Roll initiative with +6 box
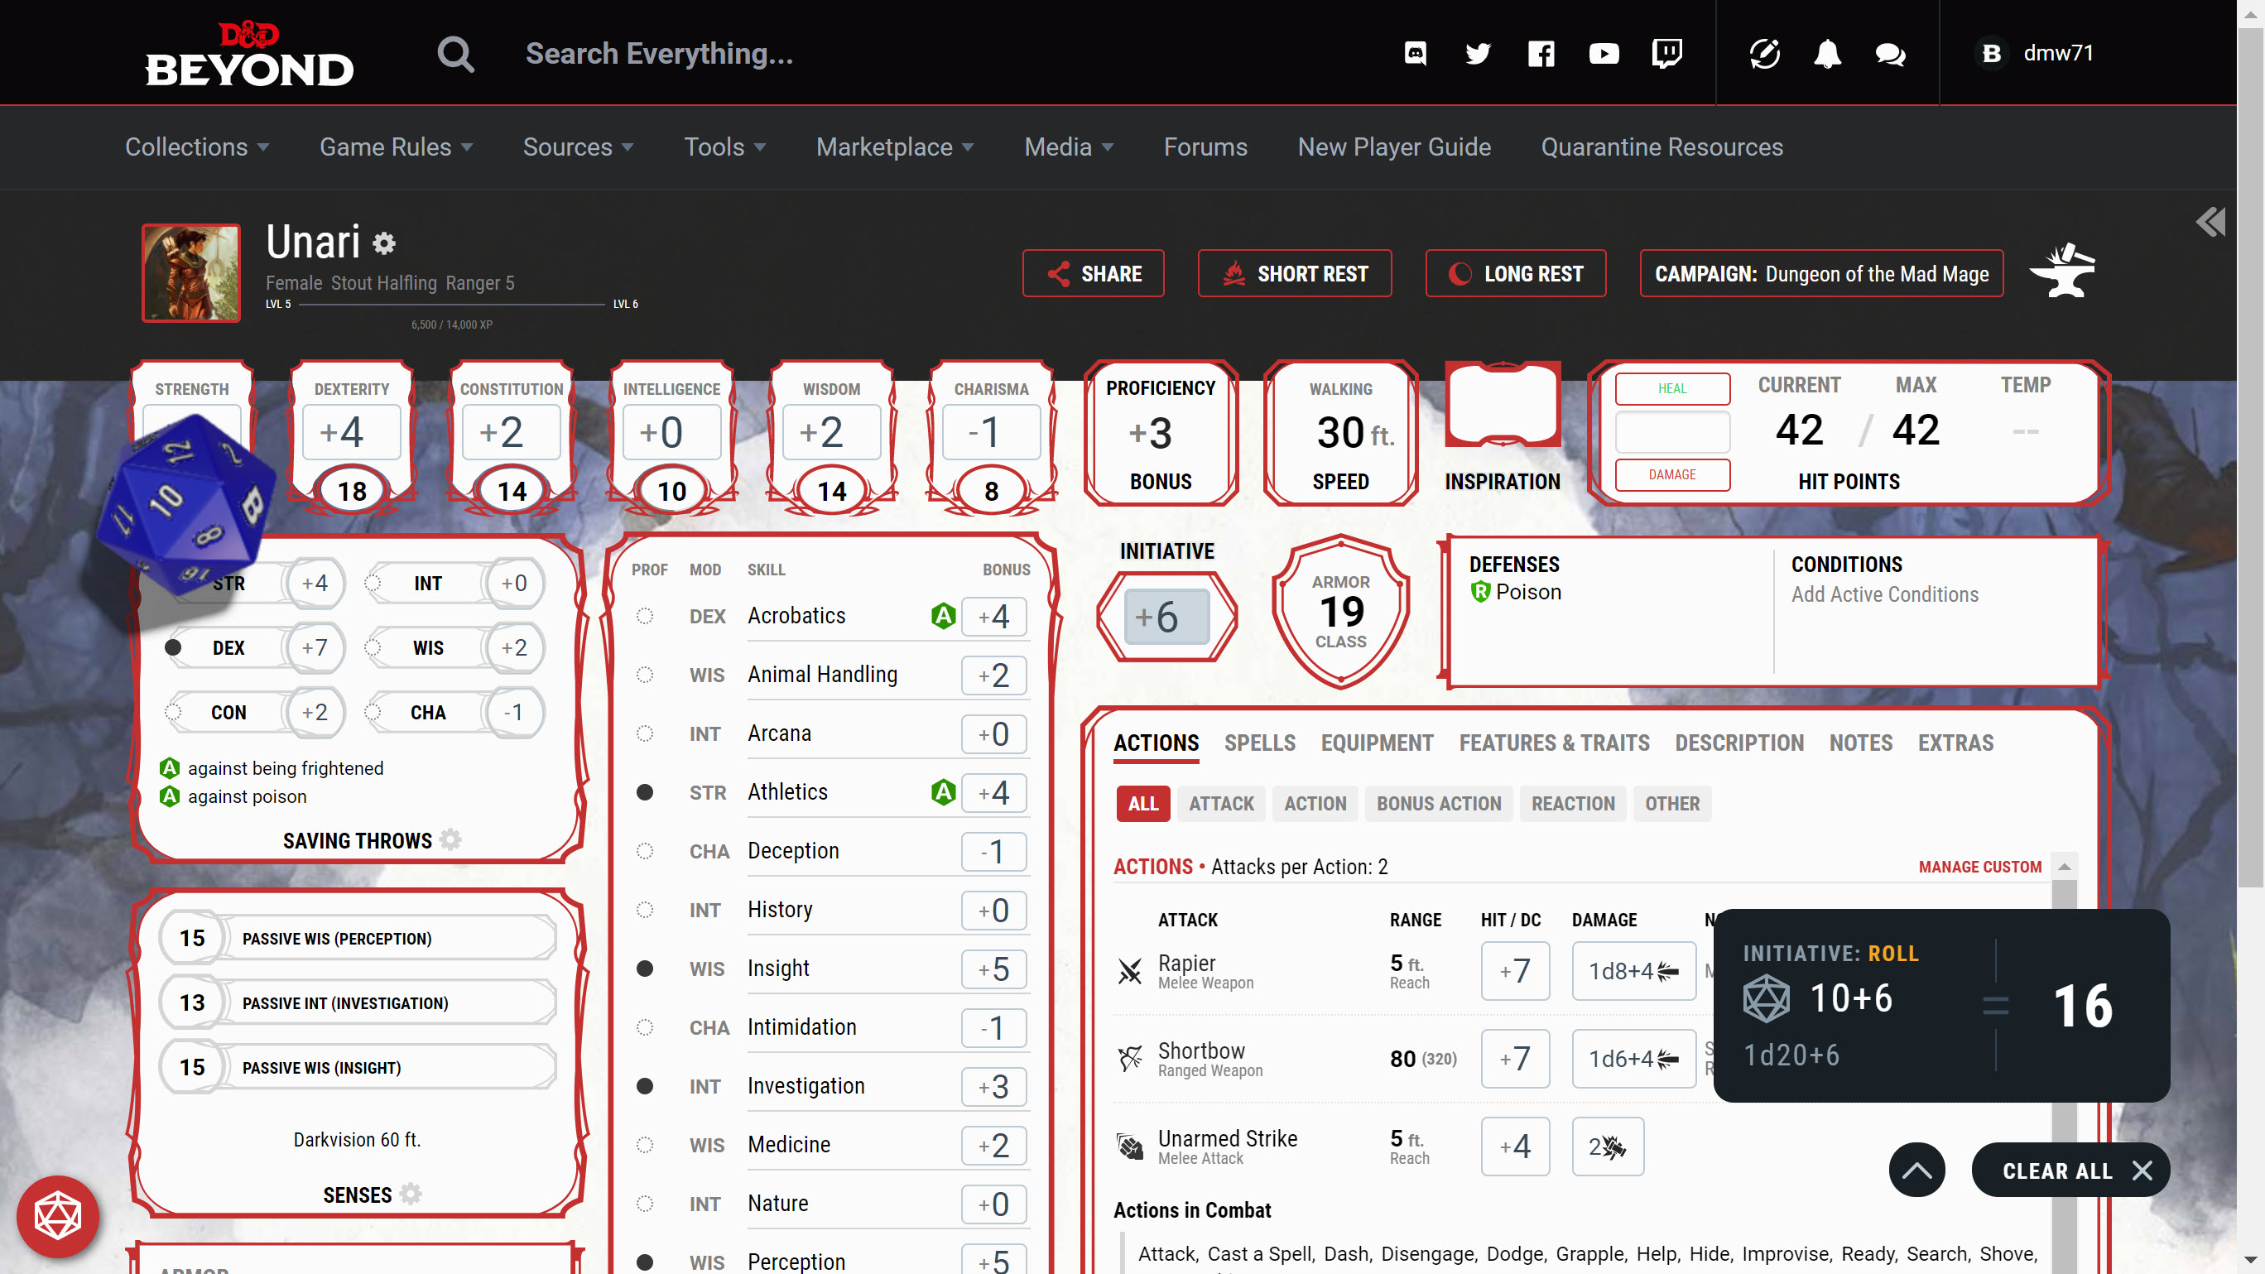2265x1274 pixels. [x=1166, y=617]
